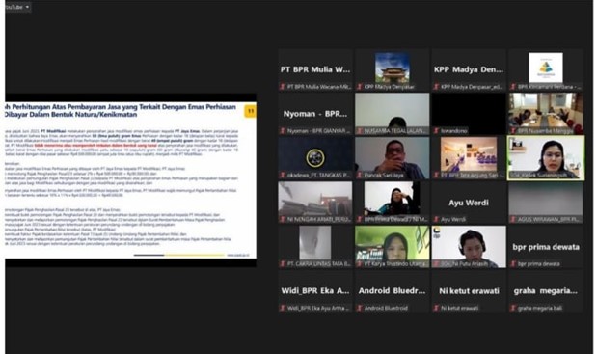Viewport: 597px width, 354px height.
Task: Click the round logo avatar on the okadewa tile
Action: coord(315,157)
